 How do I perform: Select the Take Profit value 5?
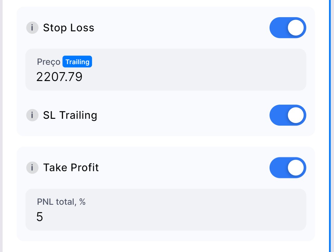point(40,217)
